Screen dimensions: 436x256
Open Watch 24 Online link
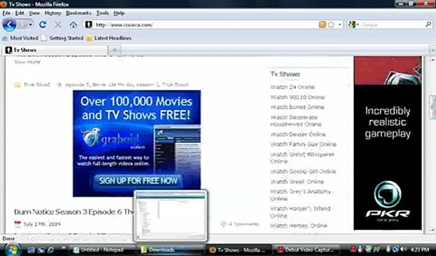(x=293, y=87)
